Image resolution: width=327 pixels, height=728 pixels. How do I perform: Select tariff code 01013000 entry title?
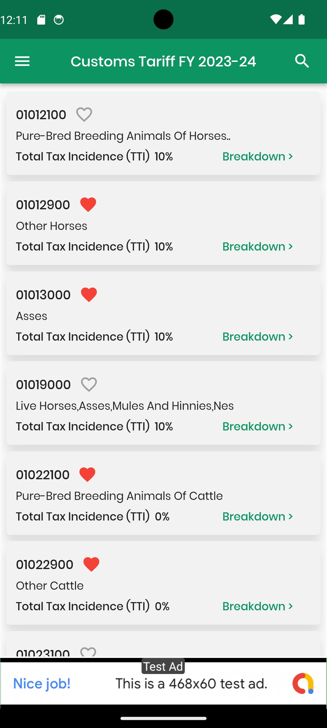(x=43, y=295)
